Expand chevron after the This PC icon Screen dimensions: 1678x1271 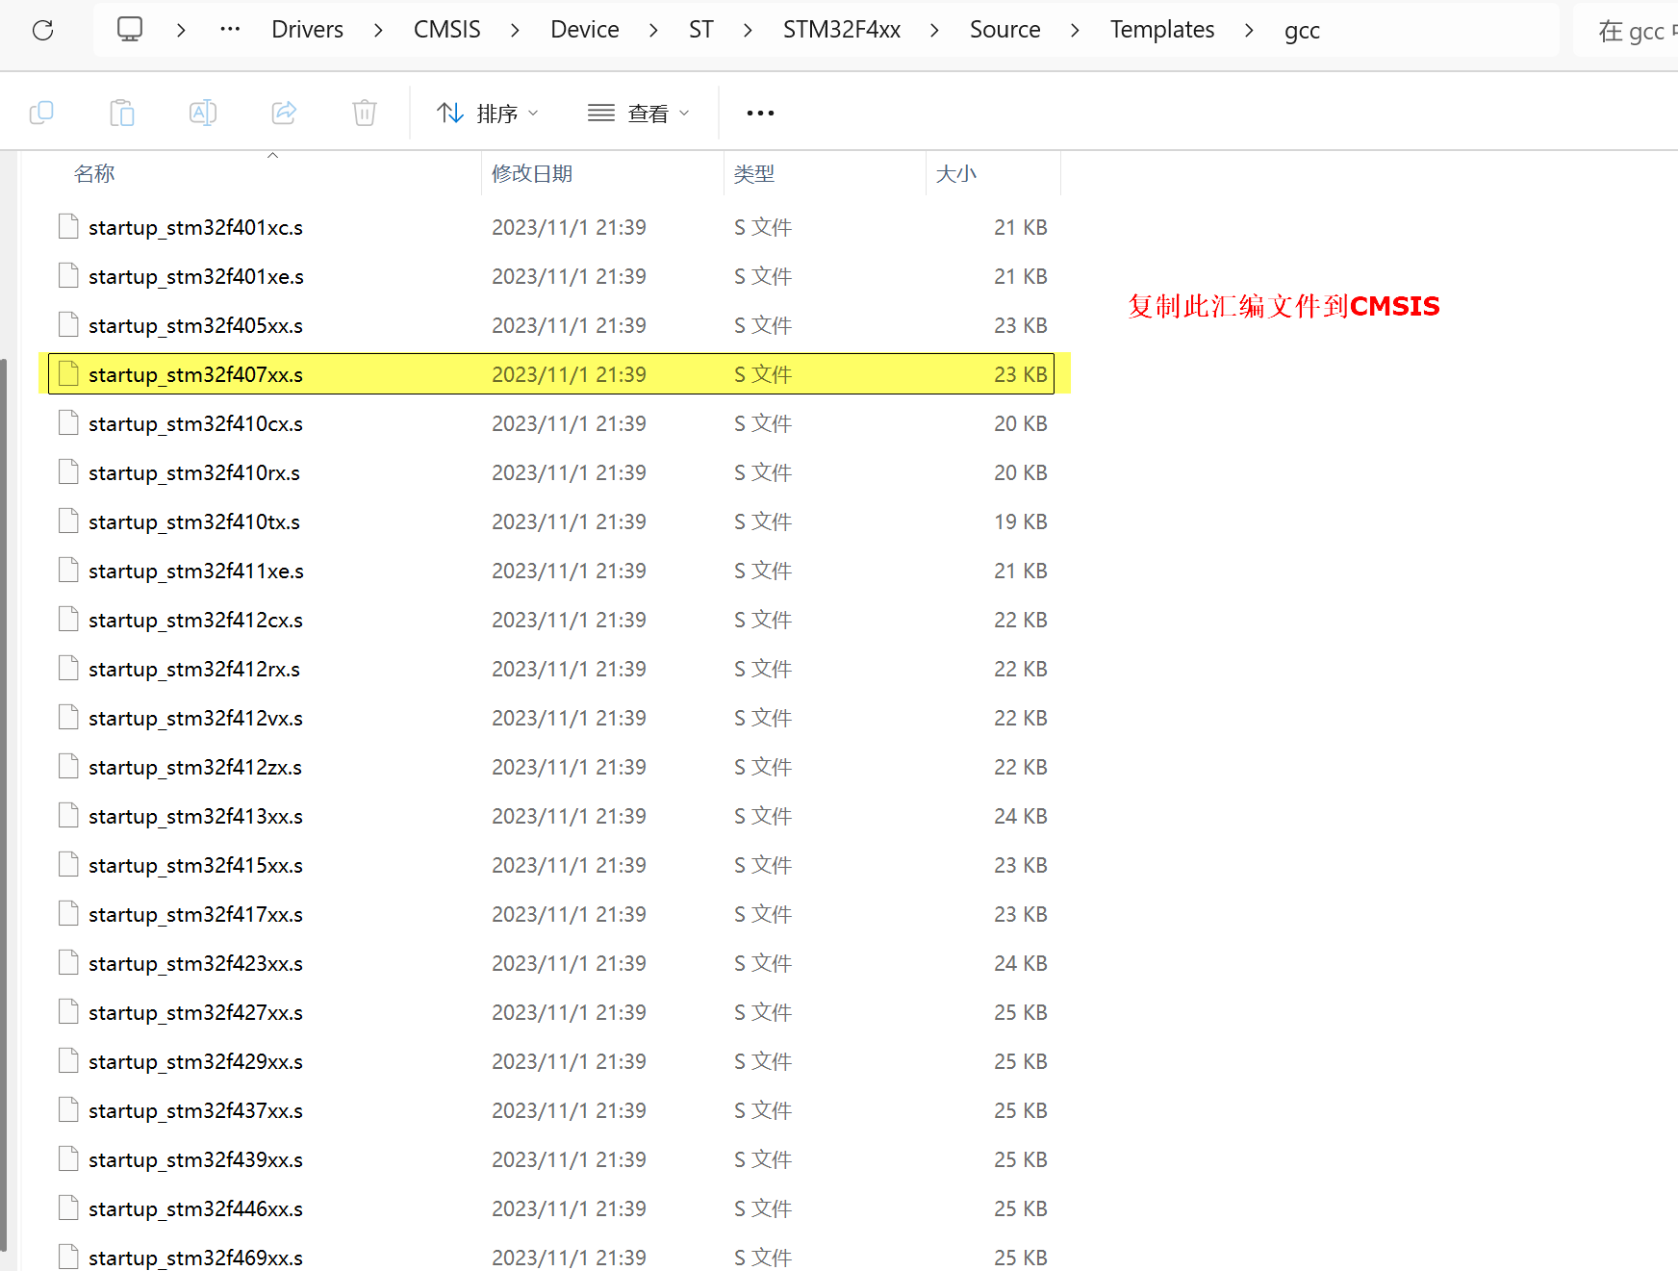[181, 30]
